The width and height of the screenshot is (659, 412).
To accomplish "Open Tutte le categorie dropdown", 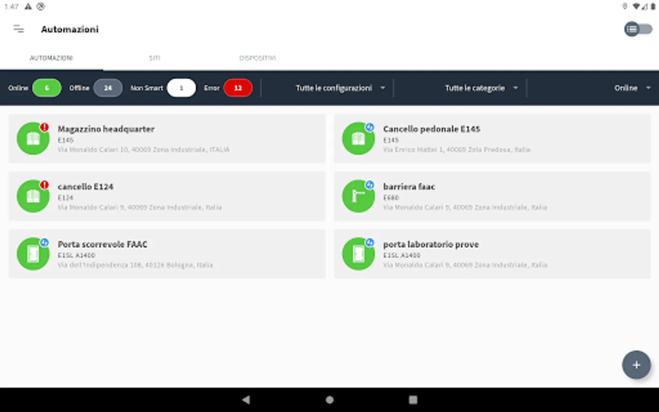I will (481, 88).
